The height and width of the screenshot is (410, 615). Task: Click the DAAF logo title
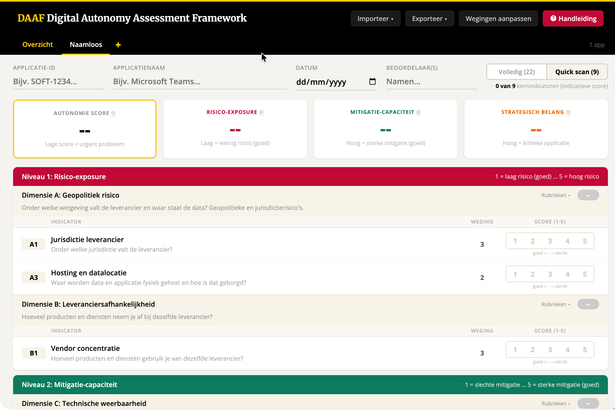[132, 18]
